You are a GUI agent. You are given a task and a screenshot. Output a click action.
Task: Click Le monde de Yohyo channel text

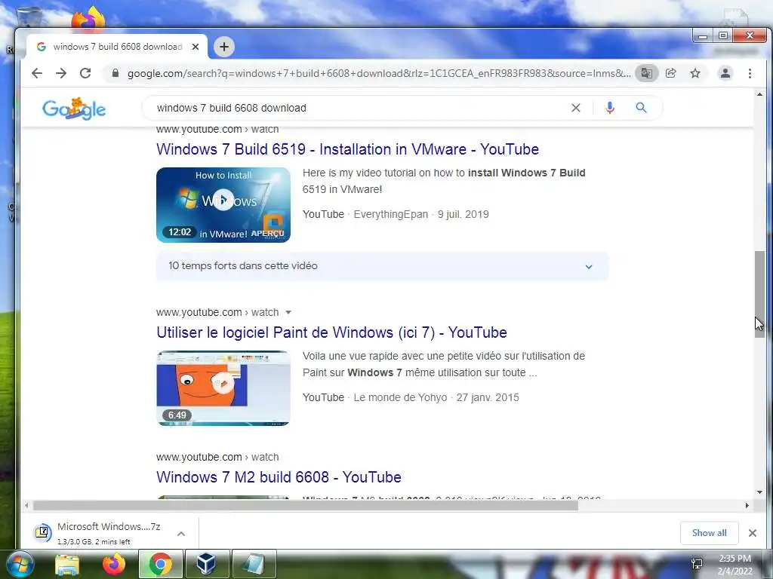pyautogui.click(x=400, y=397)
